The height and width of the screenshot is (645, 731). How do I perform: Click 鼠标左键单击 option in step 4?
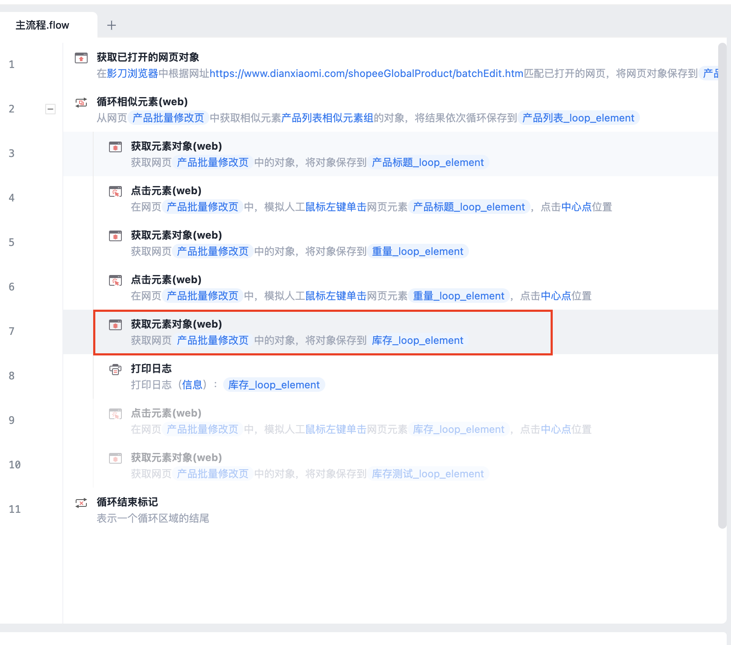coord(336,207)
